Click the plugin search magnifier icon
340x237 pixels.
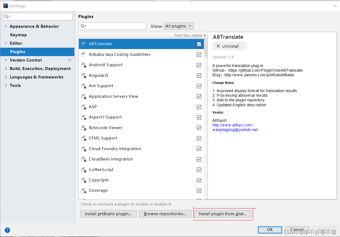coord(83,26)
